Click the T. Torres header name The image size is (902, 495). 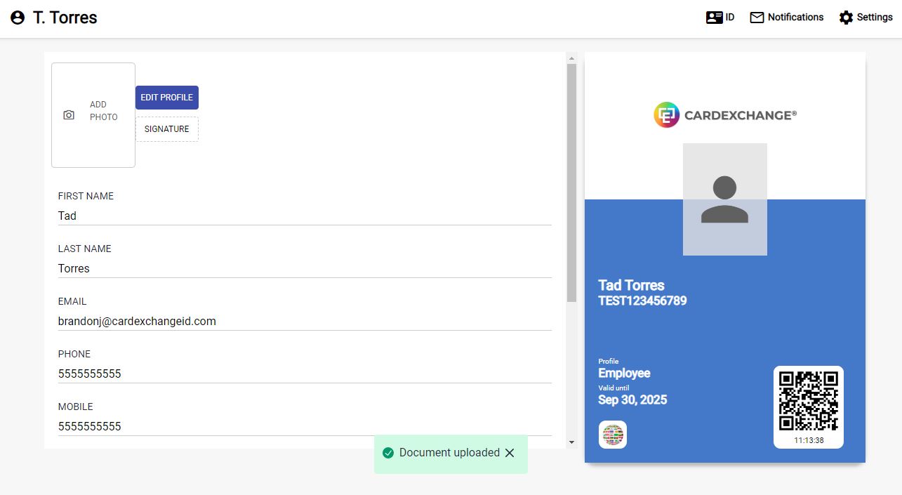pyautogui.click(x=65, y=18)
